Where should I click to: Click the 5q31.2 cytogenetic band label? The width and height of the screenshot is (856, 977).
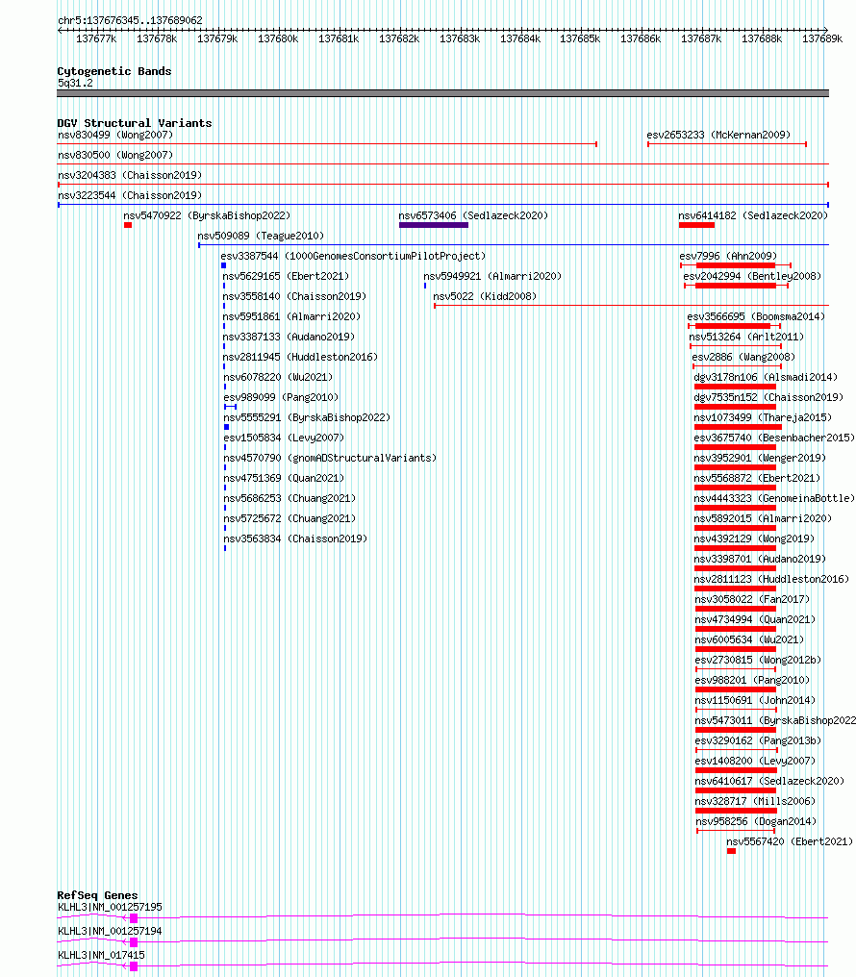[x=75, y=83]
